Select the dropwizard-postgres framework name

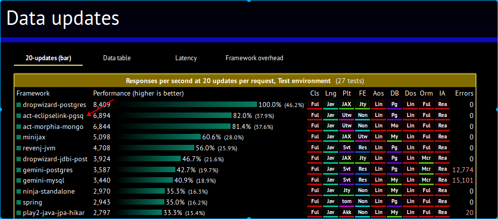coord(54,105)
